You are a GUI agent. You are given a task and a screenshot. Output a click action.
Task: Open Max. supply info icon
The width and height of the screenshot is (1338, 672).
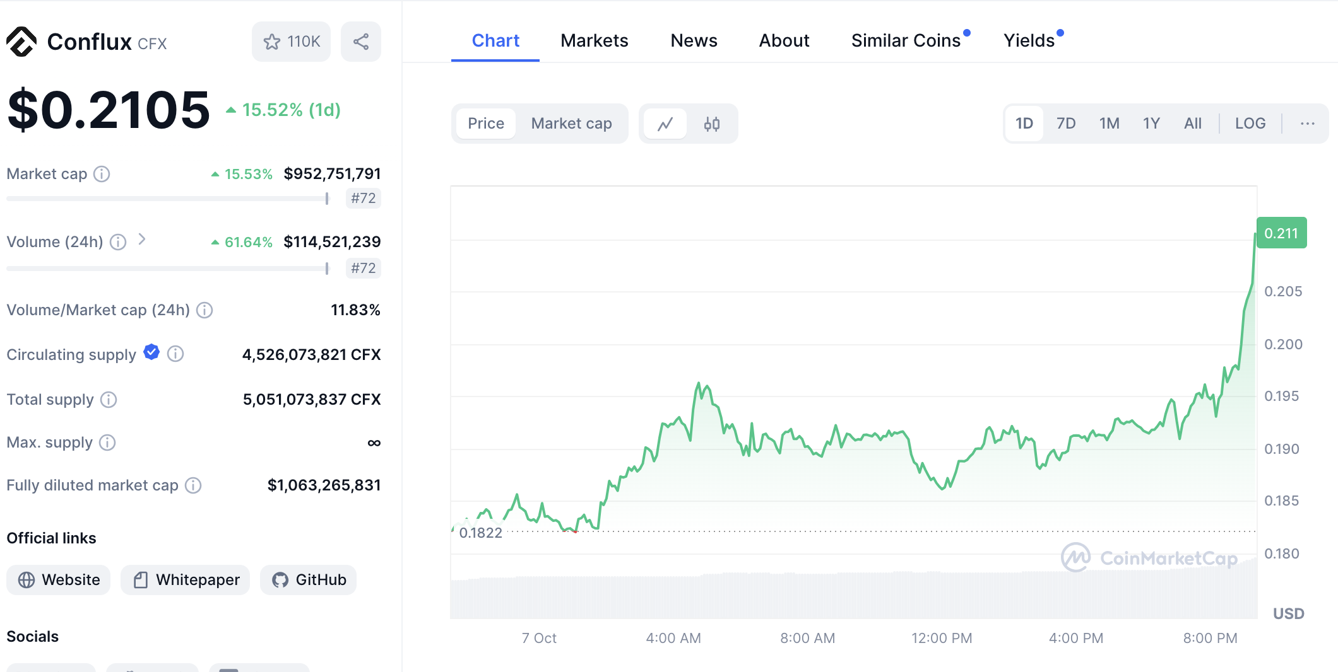pyautogui.click(x=107, y=443)
